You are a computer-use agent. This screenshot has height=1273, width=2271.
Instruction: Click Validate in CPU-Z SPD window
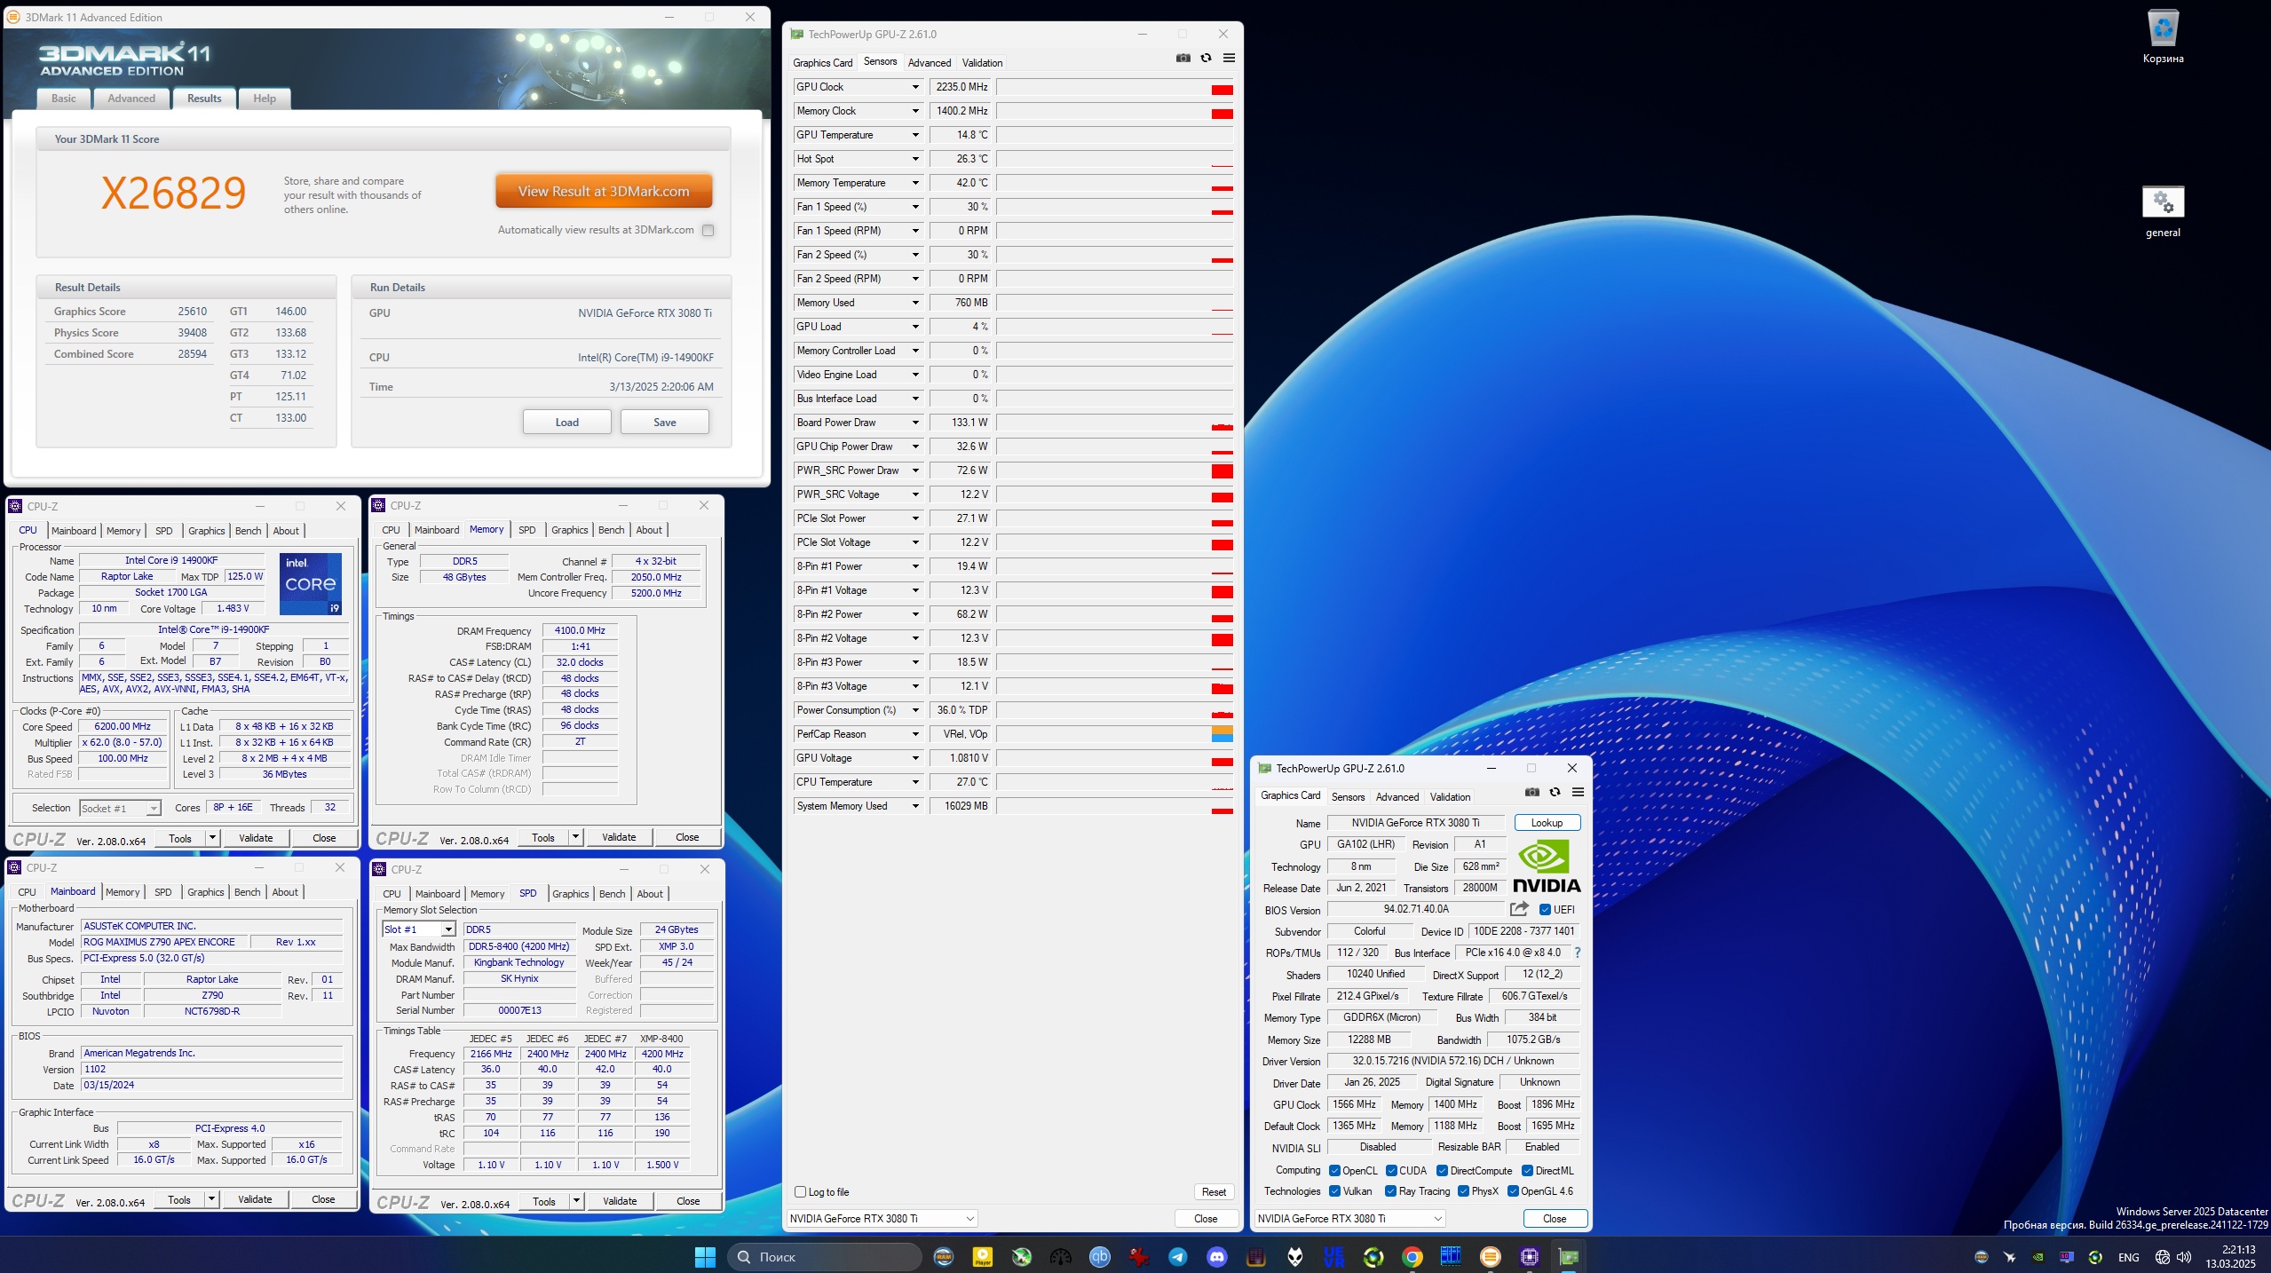tap(620, 1201)
